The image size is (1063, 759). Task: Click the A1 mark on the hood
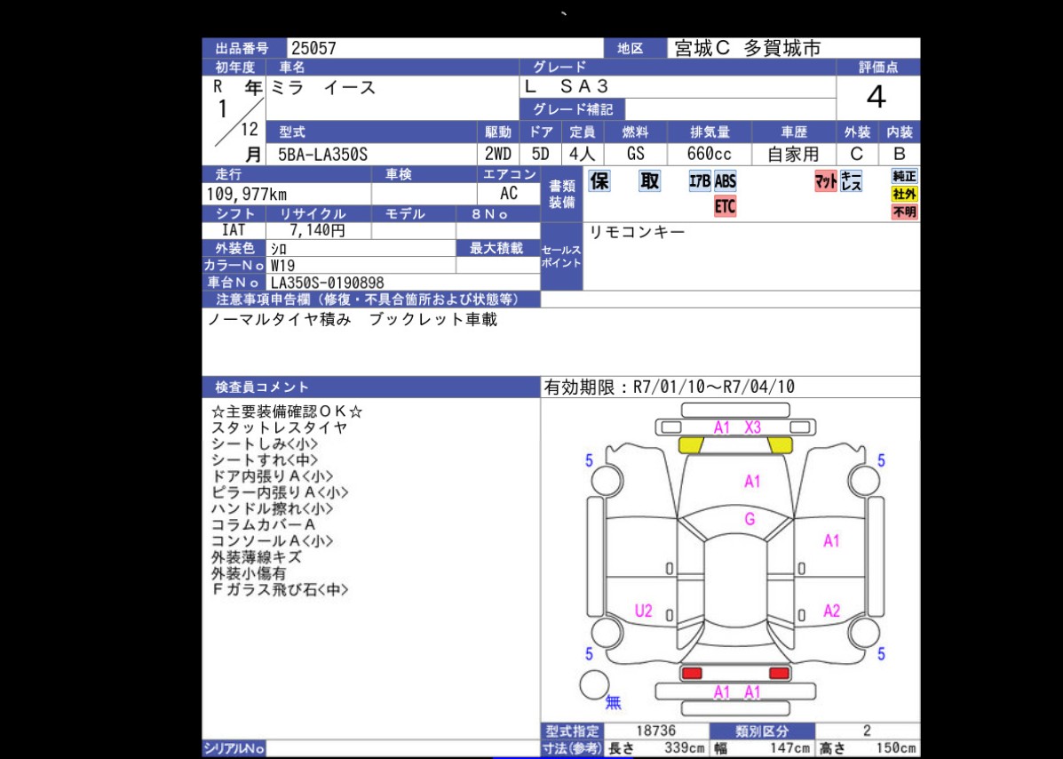point(752,482)
